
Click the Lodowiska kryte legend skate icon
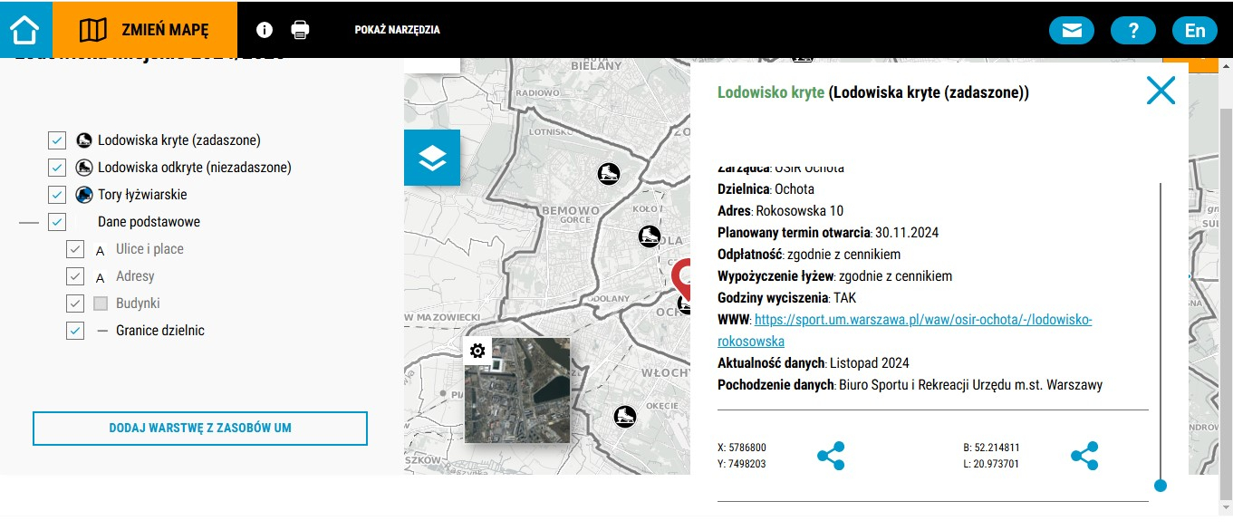click(x=84, y=140)
